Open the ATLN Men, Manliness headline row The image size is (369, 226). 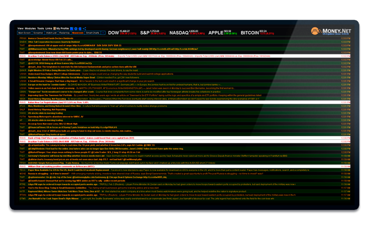(x=185, y=106)
